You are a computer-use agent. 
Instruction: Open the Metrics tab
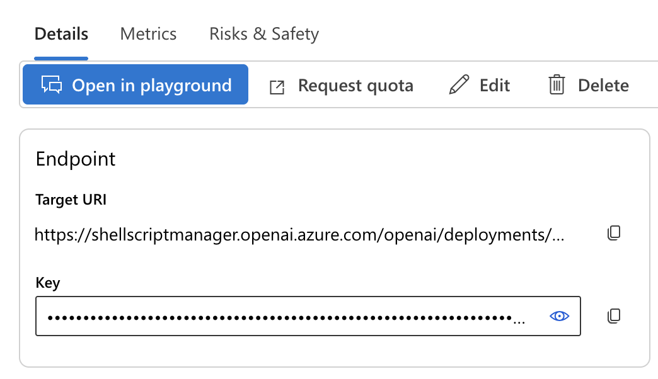point(148,33)
